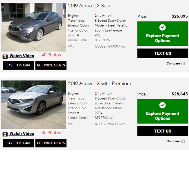Click film icon beside second Watch Video
Image resolution: width=189 pixels, height=189 pixels.
click(x=5, y=134)
